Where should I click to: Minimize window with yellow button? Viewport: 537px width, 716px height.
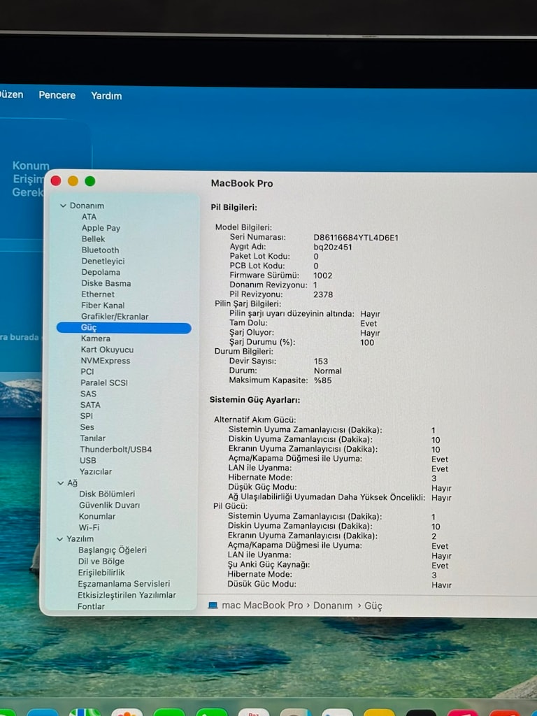(x=73, y=181)
